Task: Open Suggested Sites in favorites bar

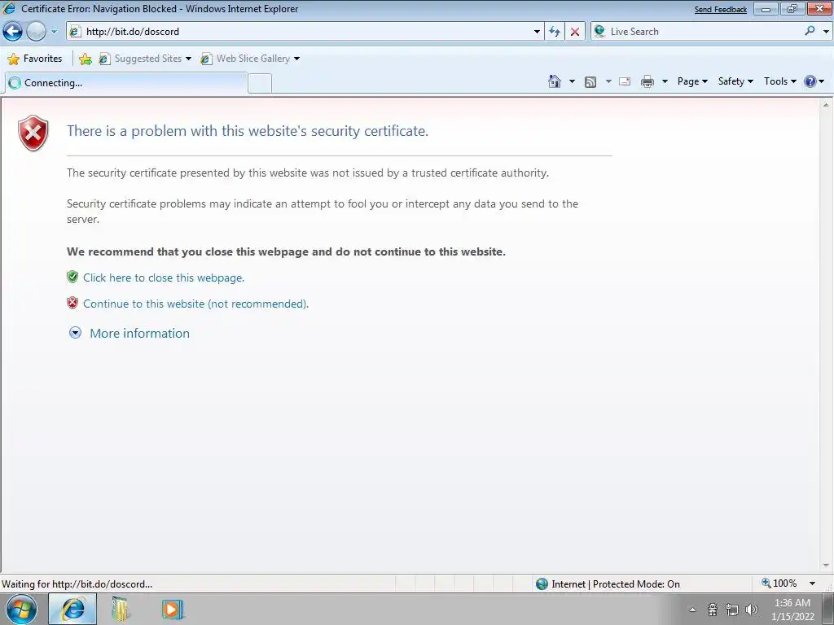Action: coord(145,59)
